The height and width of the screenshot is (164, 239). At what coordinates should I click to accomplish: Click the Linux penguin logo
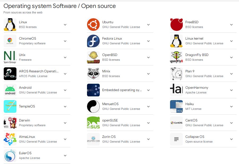pos(10,25)
